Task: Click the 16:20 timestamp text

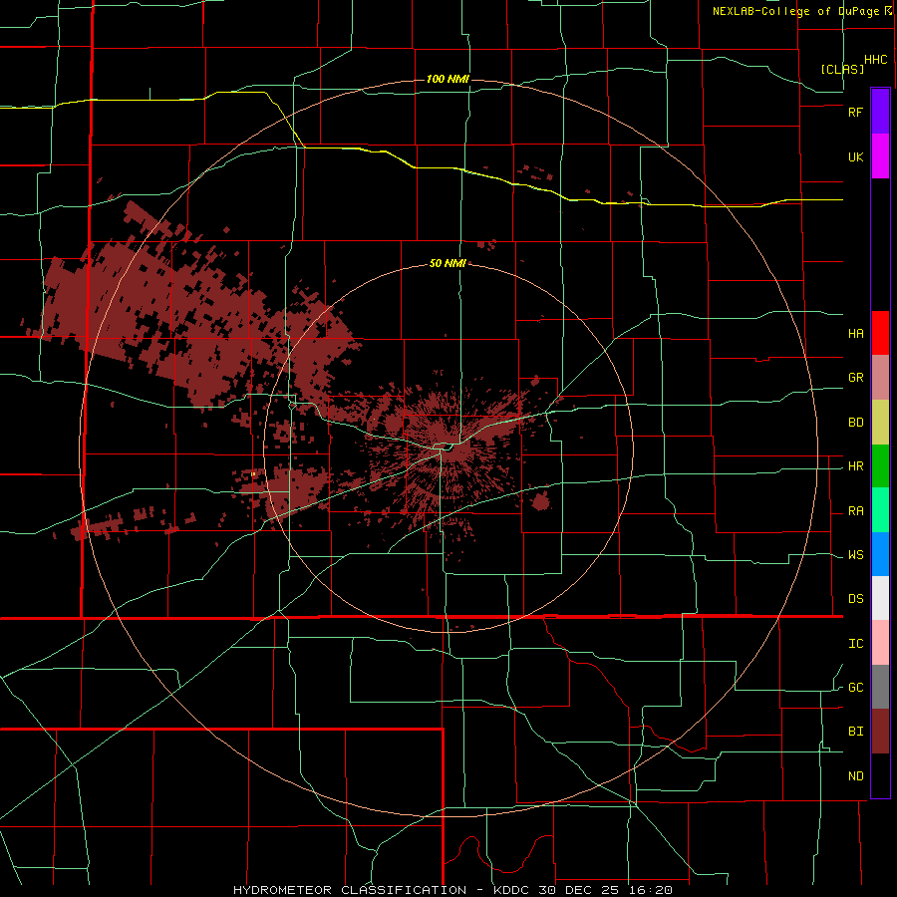Action: coord(652,890)
